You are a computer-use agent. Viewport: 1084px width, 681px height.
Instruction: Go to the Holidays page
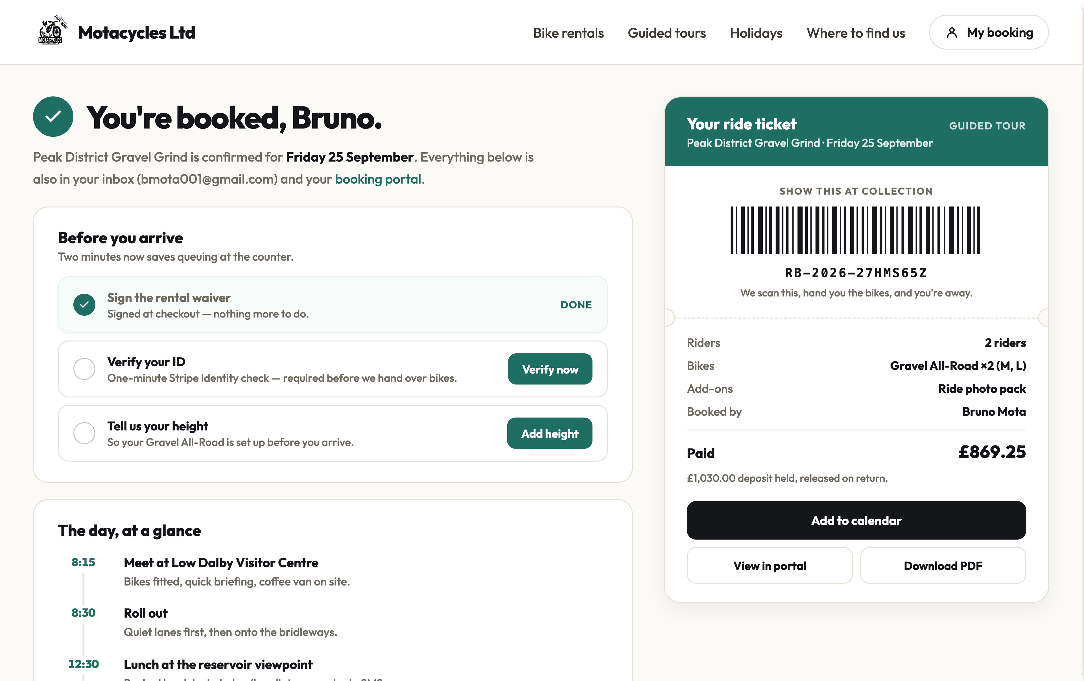(756, 33)
